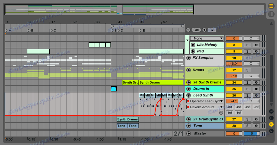Screen dimensions: 277x145
Task: Select the first Tone clip
Action: pyautogui.click(x=122, y=126)
